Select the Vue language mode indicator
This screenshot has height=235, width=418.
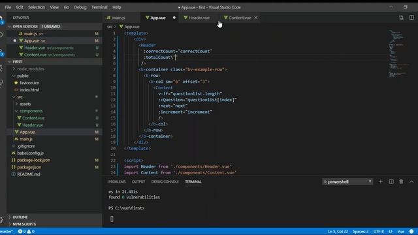pos(400,232)
